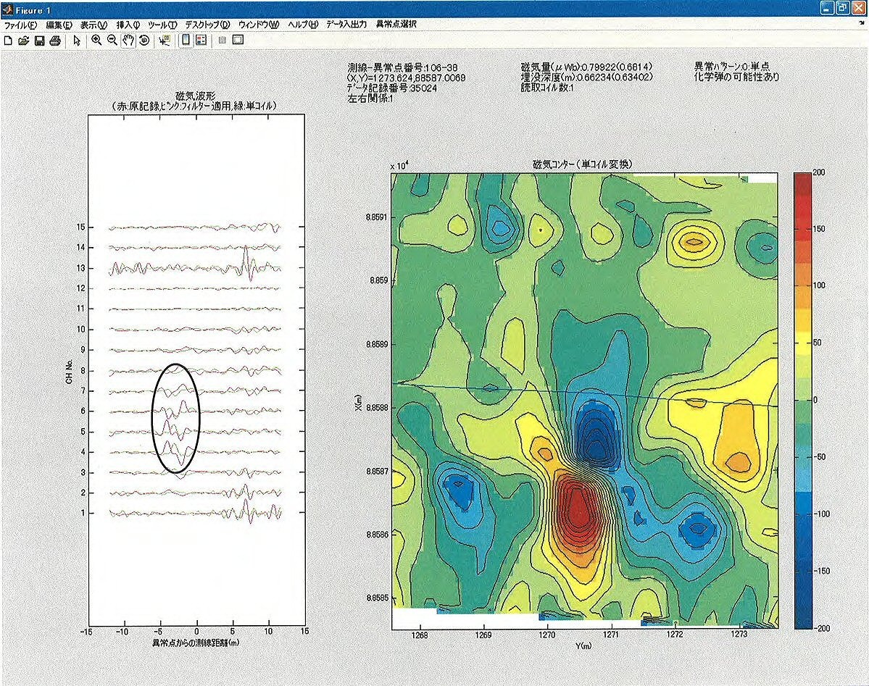Enable the Rotate 3D tool
The image size is (869, 686).
click(x=144, y=41)
